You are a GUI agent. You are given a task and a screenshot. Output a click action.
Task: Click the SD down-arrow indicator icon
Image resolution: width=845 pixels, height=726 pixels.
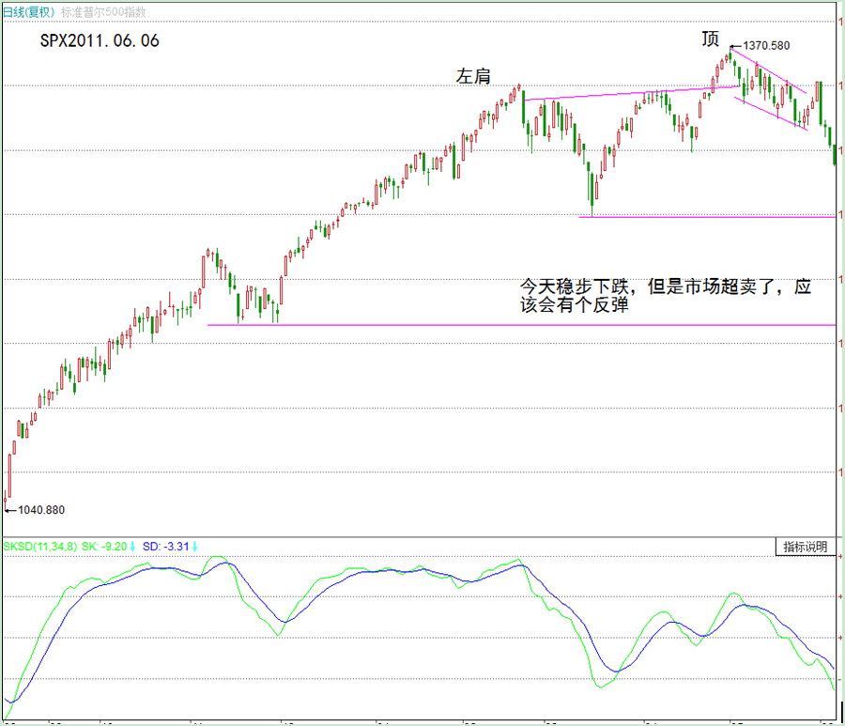coord(196,546)
